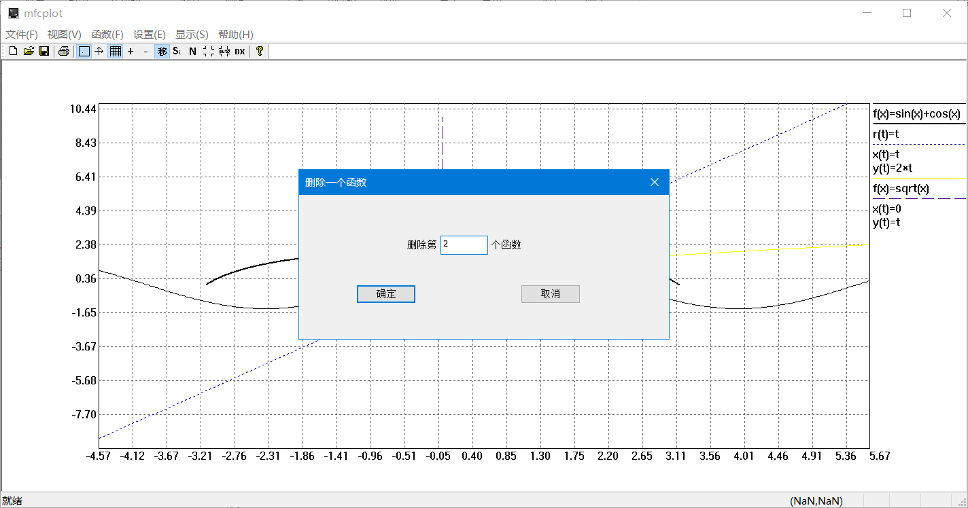Open the 显示(S) menu
This screenshot has height=508, width=968.
pyautogui.click(x=192, y=35)
